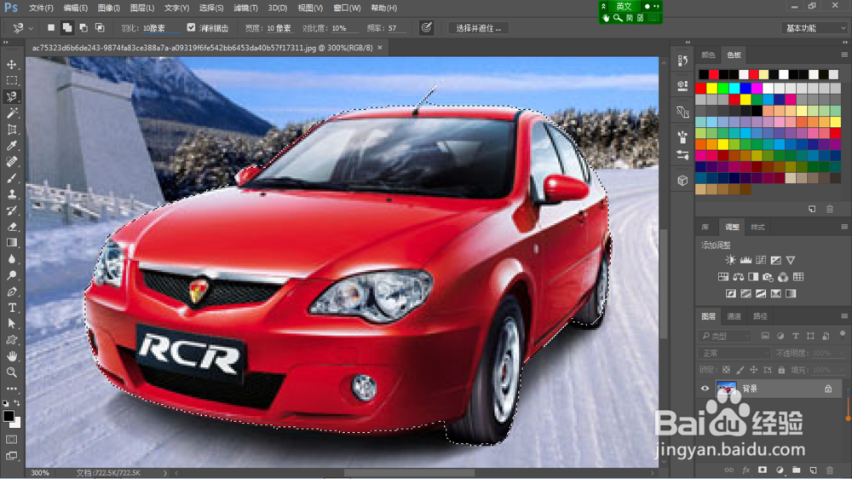Select the Gradient tool

tap(11, 243)
